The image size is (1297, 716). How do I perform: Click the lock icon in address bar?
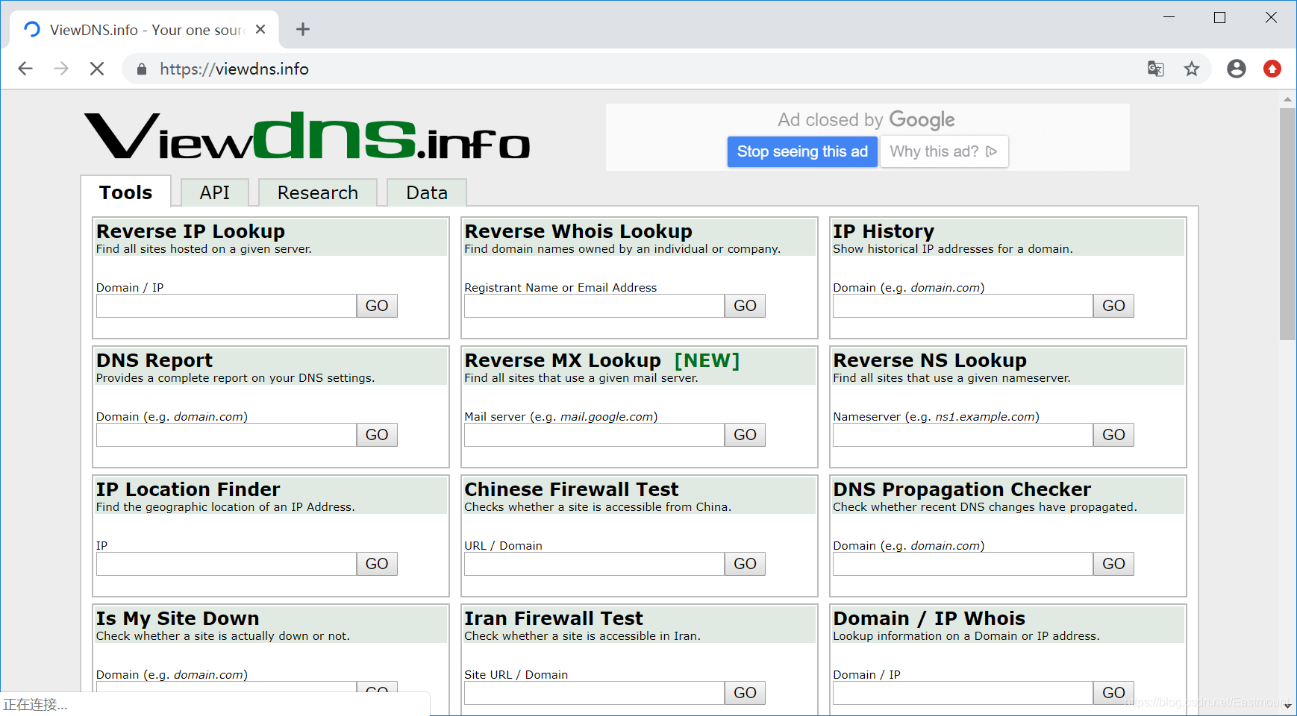(142, 69)
